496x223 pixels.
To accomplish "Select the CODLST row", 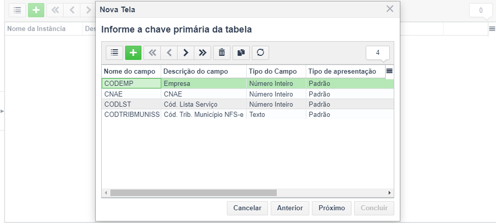I will (203, 104).
